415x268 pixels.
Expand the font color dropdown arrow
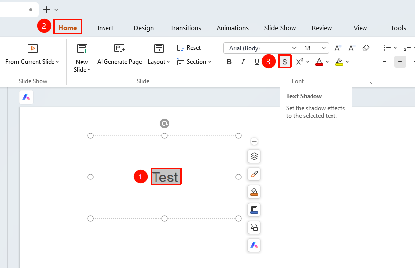tap(327, 62)
